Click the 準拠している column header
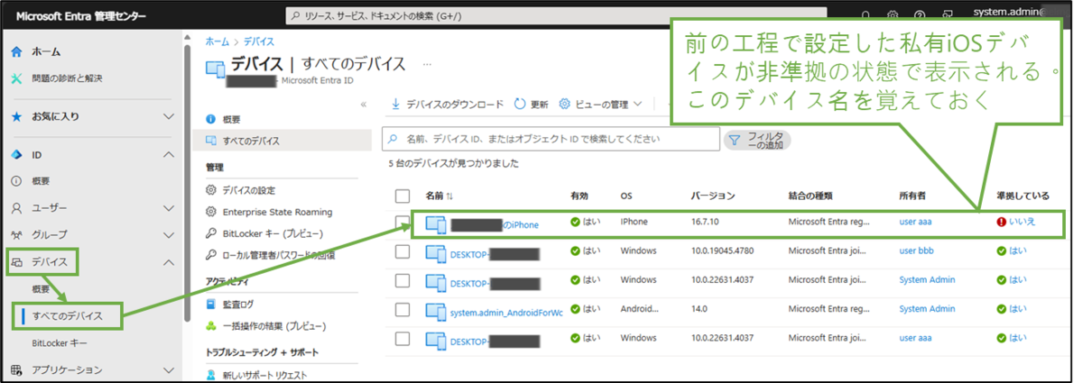Screen dimensions: 1083x383 pos(1023,196)
